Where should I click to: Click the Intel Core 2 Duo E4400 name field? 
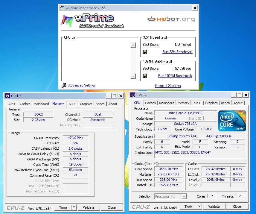(x=185, y=113)
